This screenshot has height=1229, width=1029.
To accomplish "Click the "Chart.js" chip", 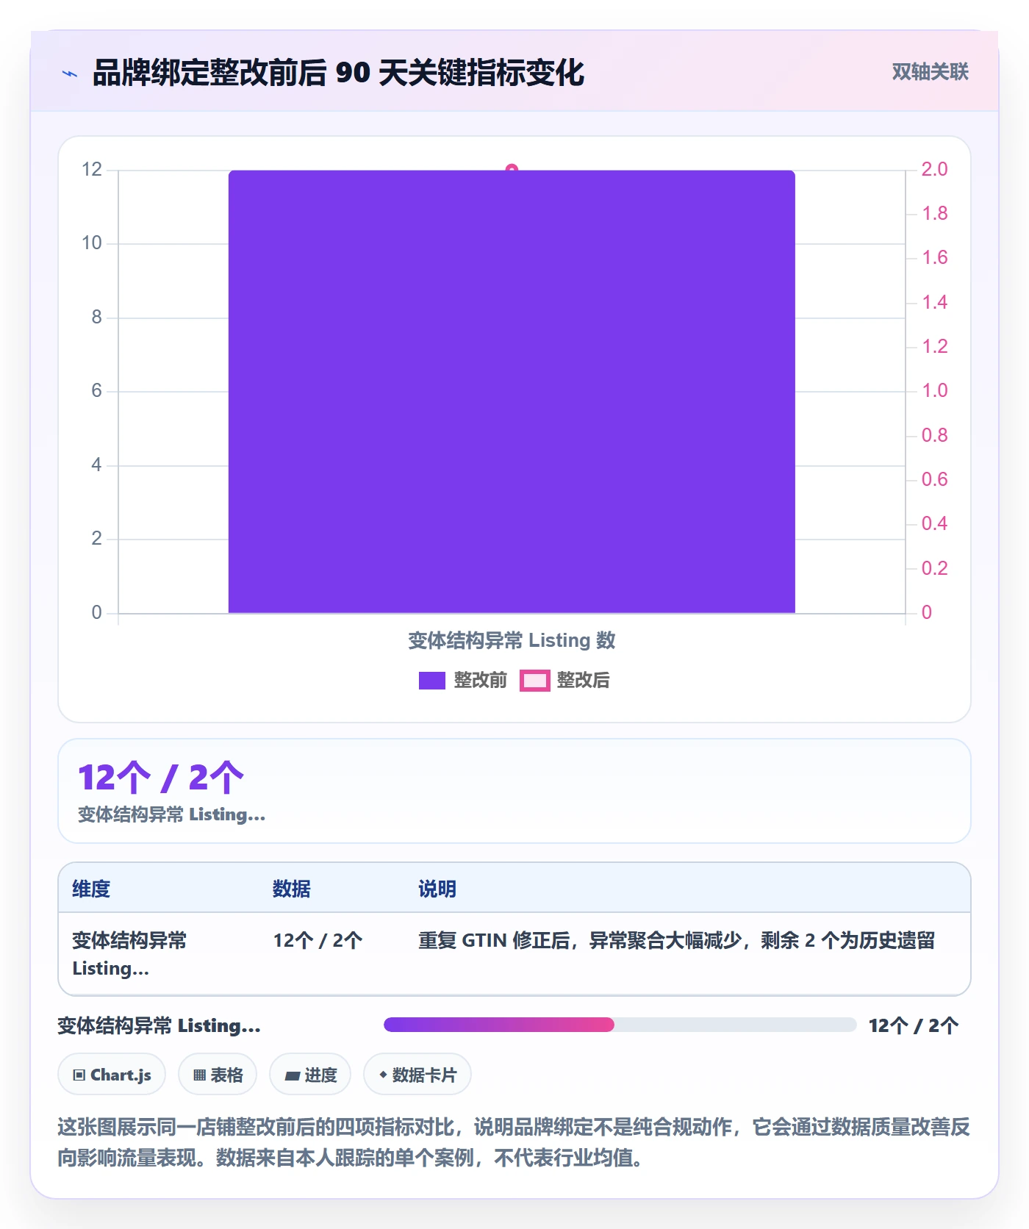I will [x=112, y=1075].
